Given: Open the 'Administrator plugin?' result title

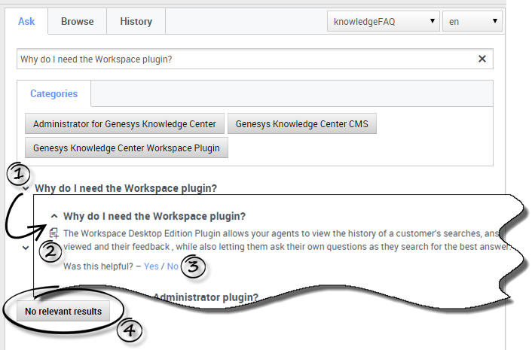Looking at the screenshot, I should (x=205, y=297).
